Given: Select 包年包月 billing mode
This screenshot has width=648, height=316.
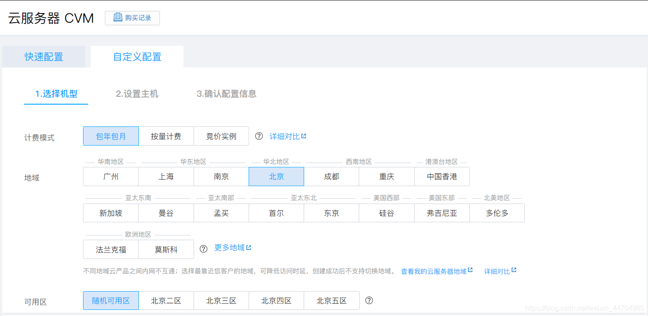Looking at the screenshot, I should (x=111, y=136).
